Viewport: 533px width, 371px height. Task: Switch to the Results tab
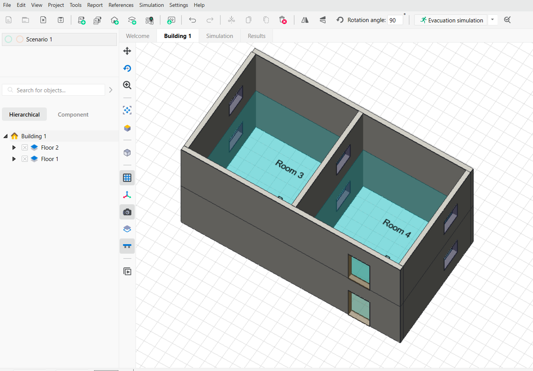coord(256,36)
